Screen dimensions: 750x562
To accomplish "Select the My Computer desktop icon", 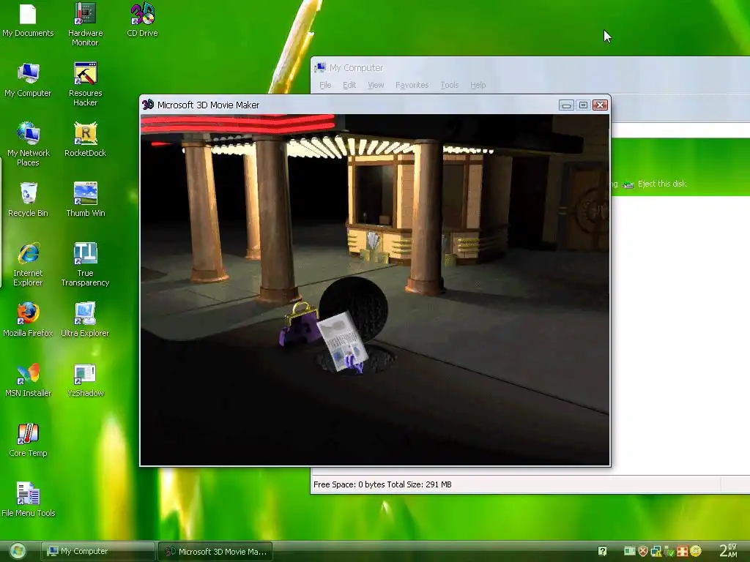I will (x=28, y=80).
